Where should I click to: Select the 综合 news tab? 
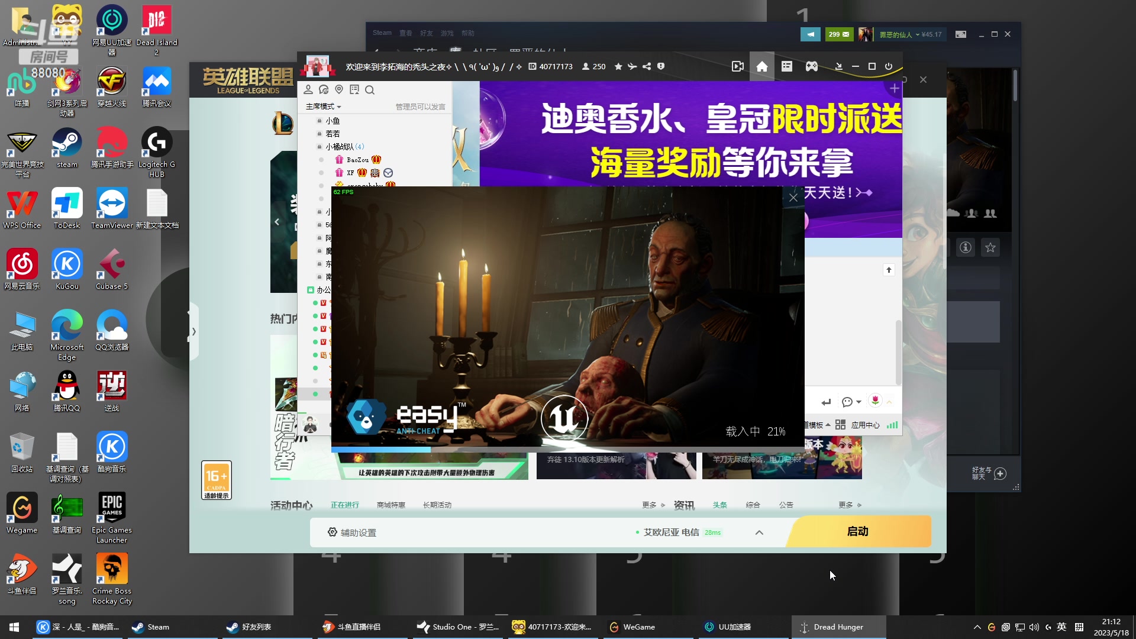(x=753, y=505)
